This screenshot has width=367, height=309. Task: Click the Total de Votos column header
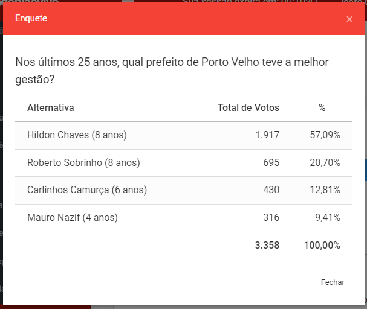tap(248, 108)
